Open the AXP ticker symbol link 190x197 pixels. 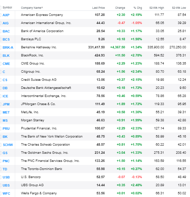click(6, 15)
